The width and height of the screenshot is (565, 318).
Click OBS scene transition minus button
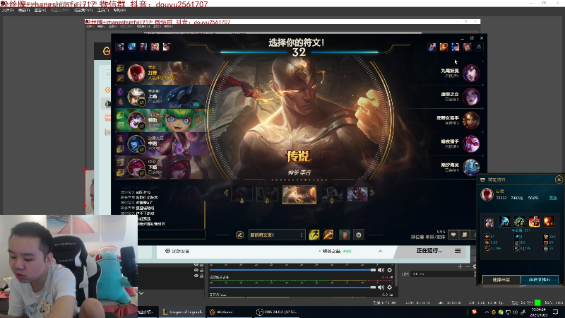coord(468,266)
